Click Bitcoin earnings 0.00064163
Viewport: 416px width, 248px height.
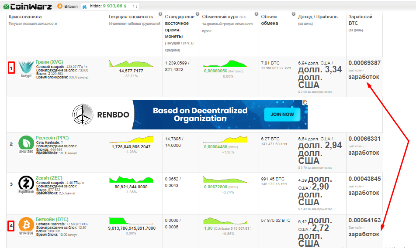[x=364, y=220]
